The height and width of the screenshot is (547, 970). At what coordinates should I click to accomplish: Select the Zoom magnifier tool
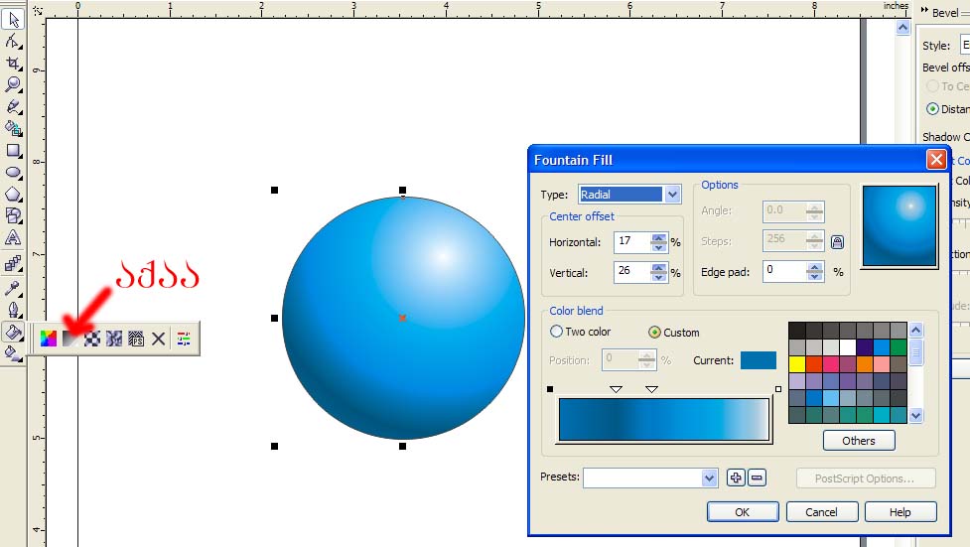coord(13,84)
